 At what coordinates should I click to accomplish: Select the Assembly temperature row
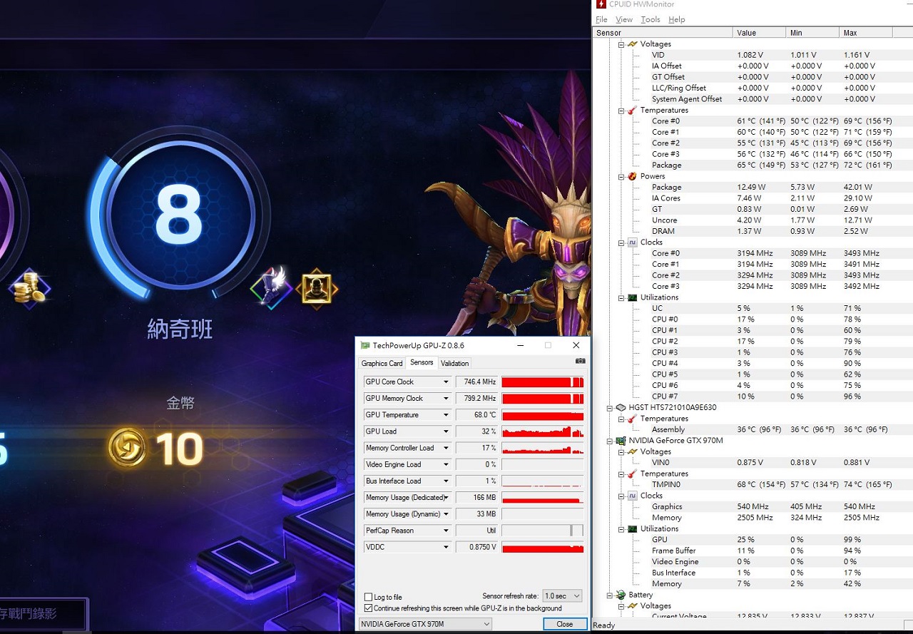(x=753, y=430)
